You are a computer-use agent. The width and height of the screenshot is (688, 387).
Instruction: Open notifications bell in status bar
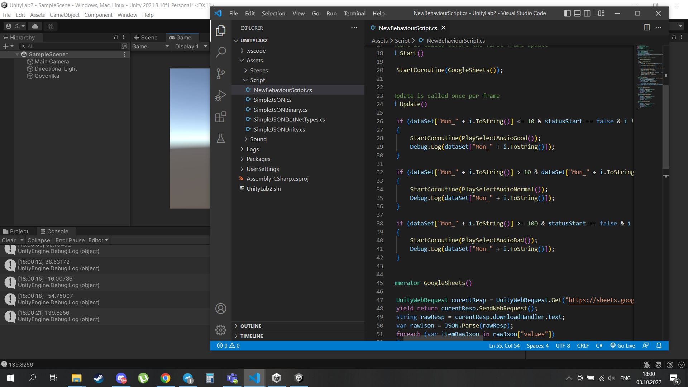coord(659,345)
